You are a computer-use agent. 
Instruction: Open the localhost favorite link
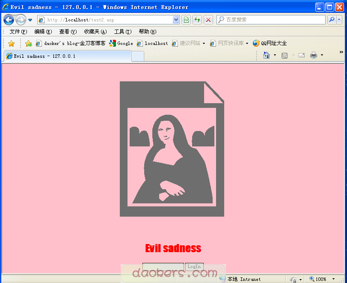[152, 43]
